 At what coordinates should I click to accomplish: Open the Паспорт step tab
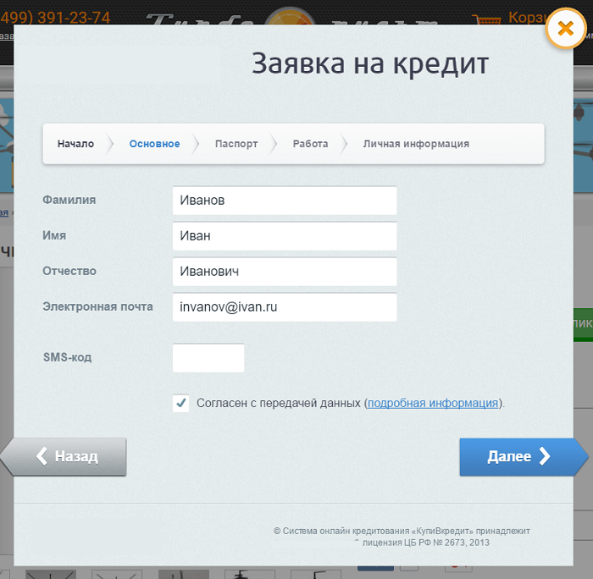[x=236, y=144]
